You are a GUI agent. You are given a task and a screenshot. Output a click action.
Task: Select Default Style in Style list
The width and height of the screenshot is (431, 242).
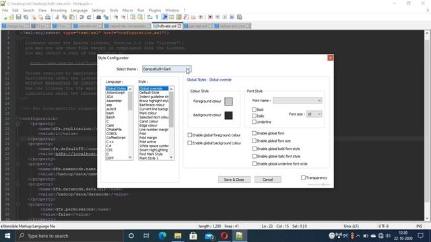coord(150,93)
